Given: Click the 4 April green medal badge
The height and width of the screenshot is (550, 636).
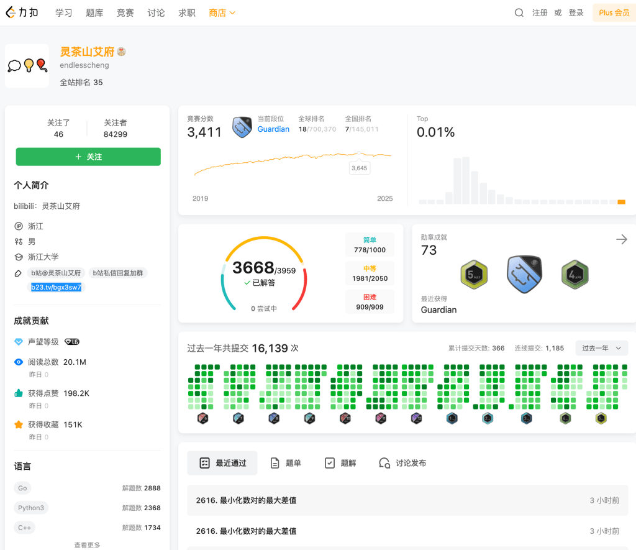Looking at the screenshot, I should pos(575,274).
